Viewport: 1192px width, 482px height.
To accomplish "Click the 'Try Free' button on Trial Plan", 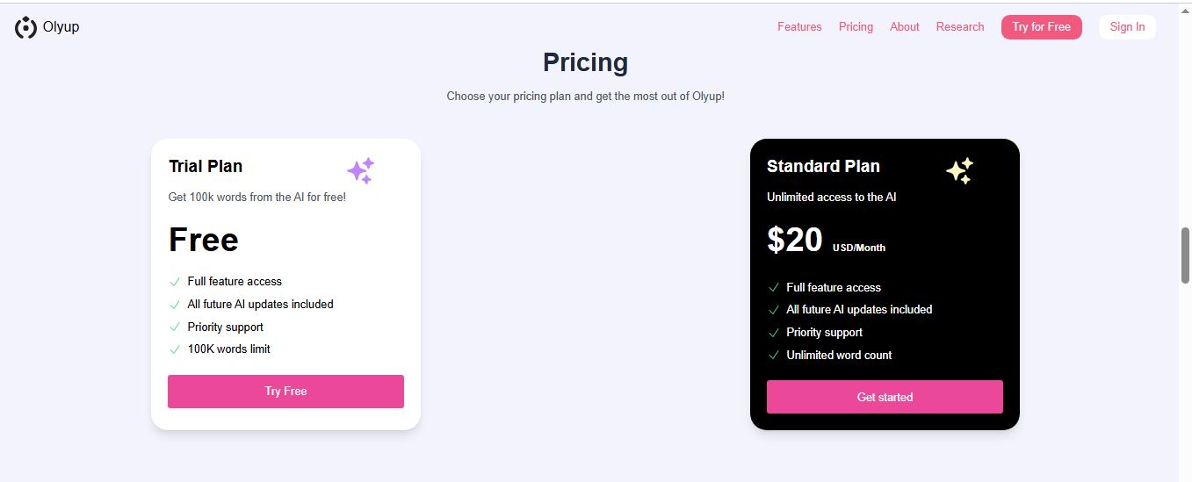I will pos(285,392).
